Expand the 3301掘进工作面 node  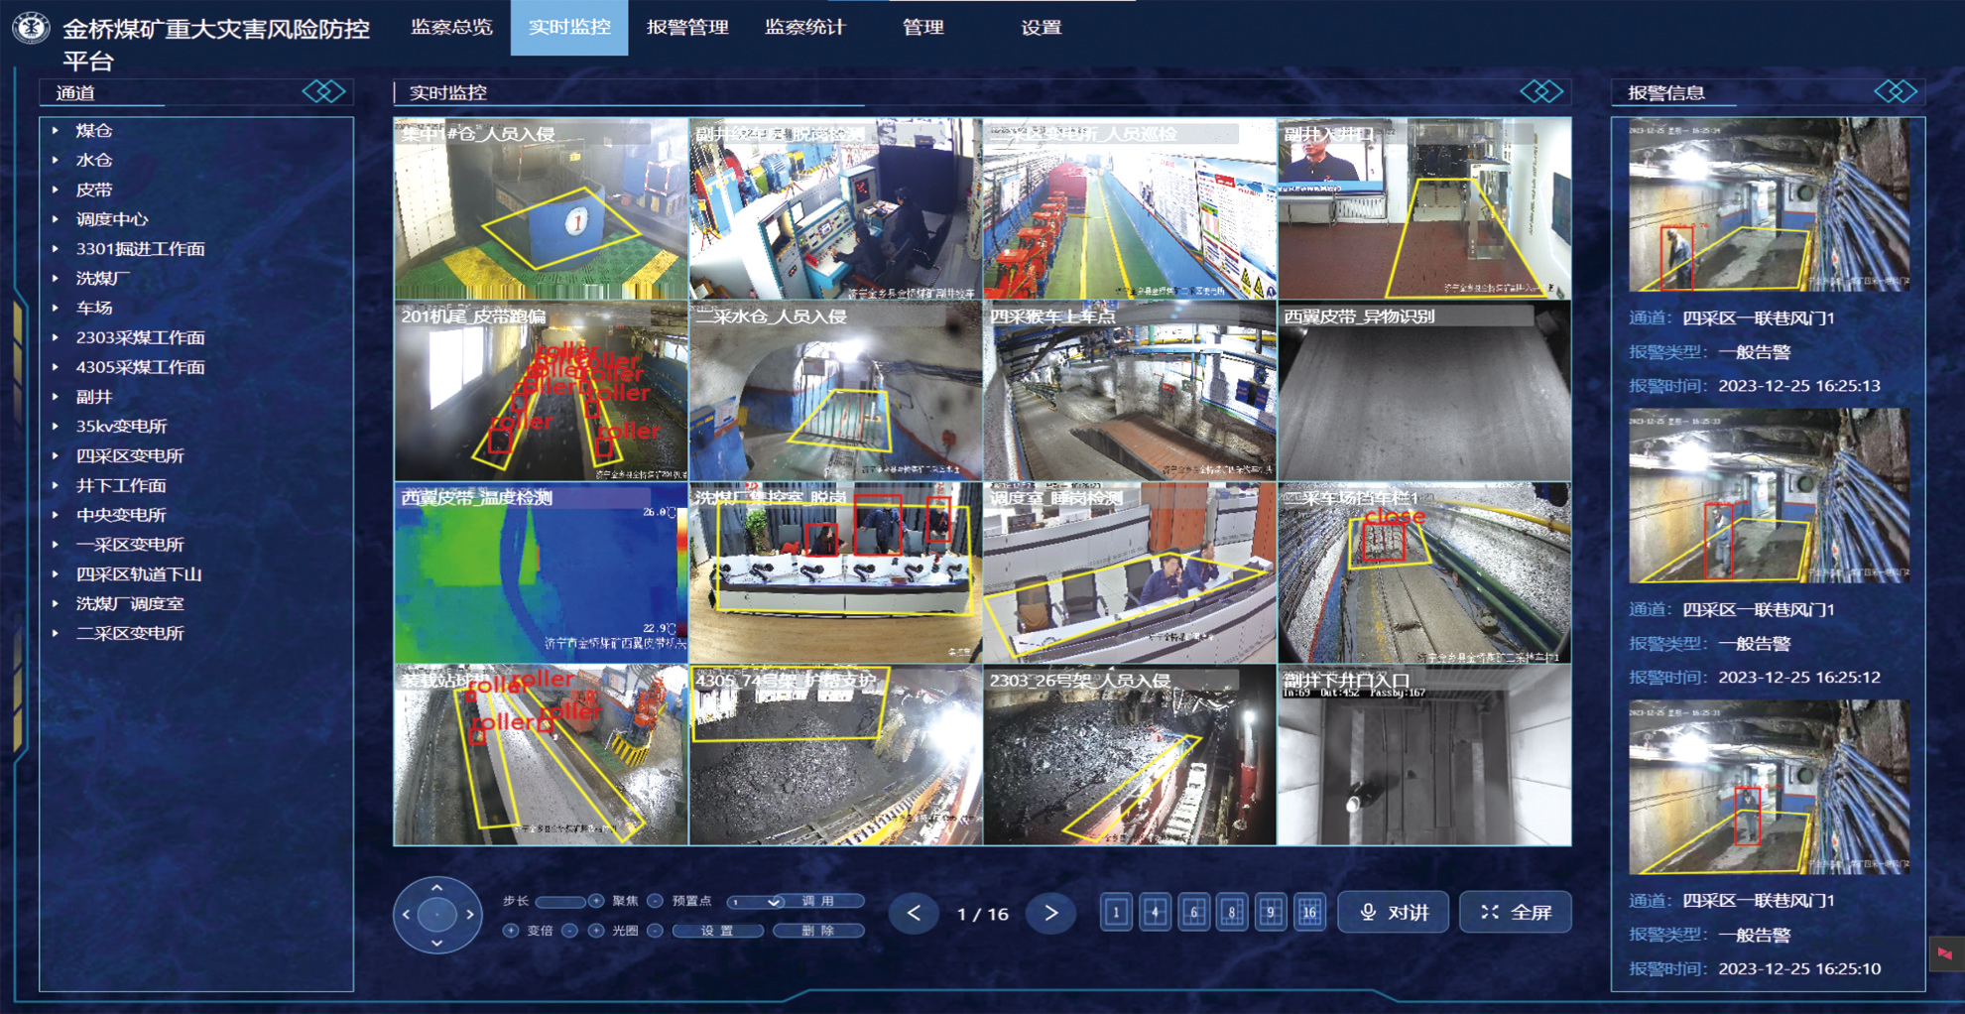tap(56, 249)
